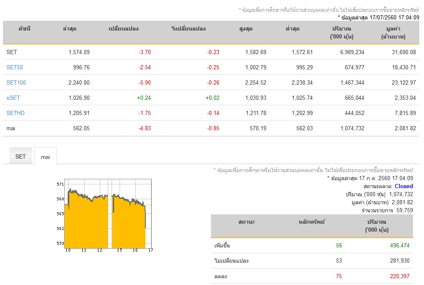Viewport: 424px width, 285px height.
Task: Click SET percent change -0.23
Action: 213,52
